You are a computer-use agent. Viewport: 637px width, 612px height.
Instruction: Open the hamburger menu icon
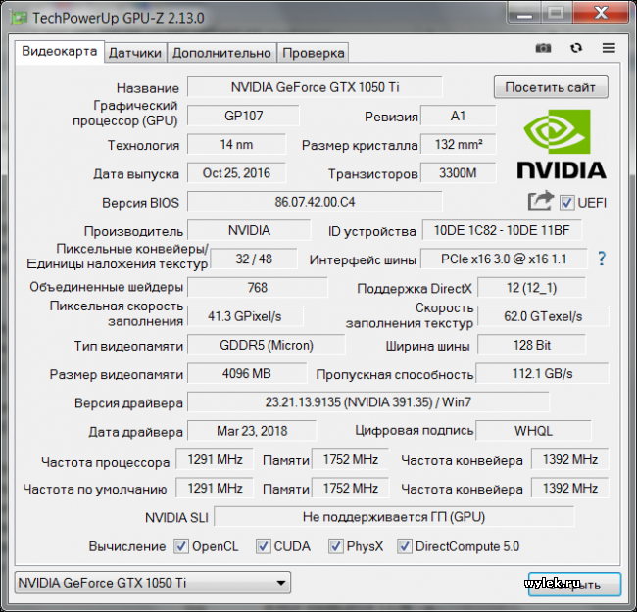point(609,48)
